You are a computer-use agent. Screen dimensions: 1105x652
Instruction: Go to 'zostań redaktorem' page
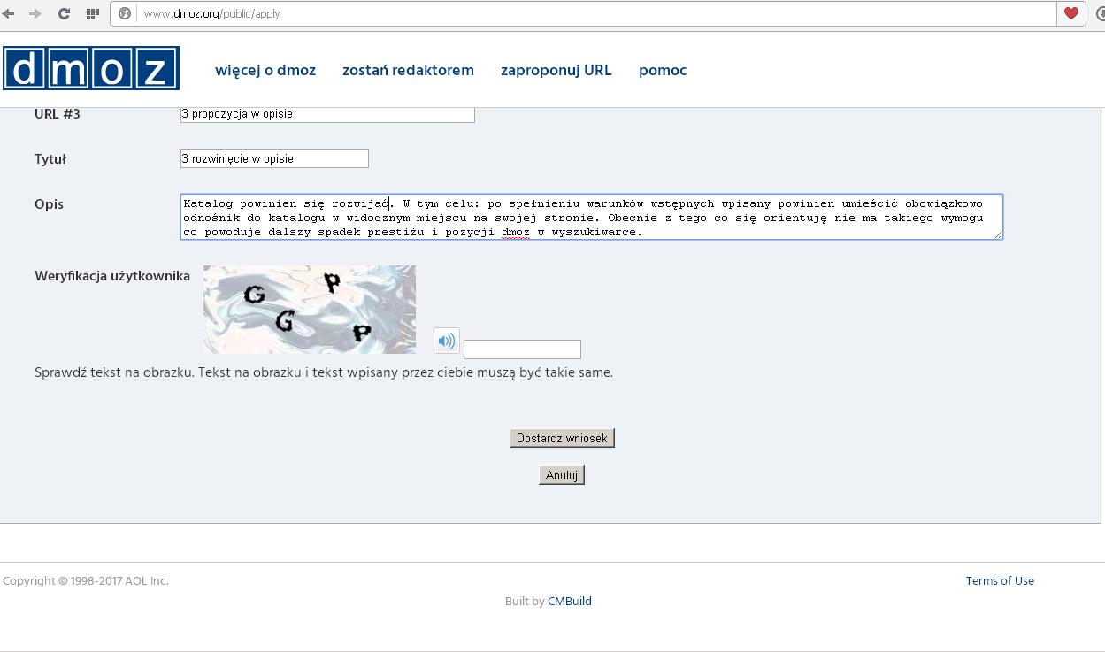click(x=408, y=70)
